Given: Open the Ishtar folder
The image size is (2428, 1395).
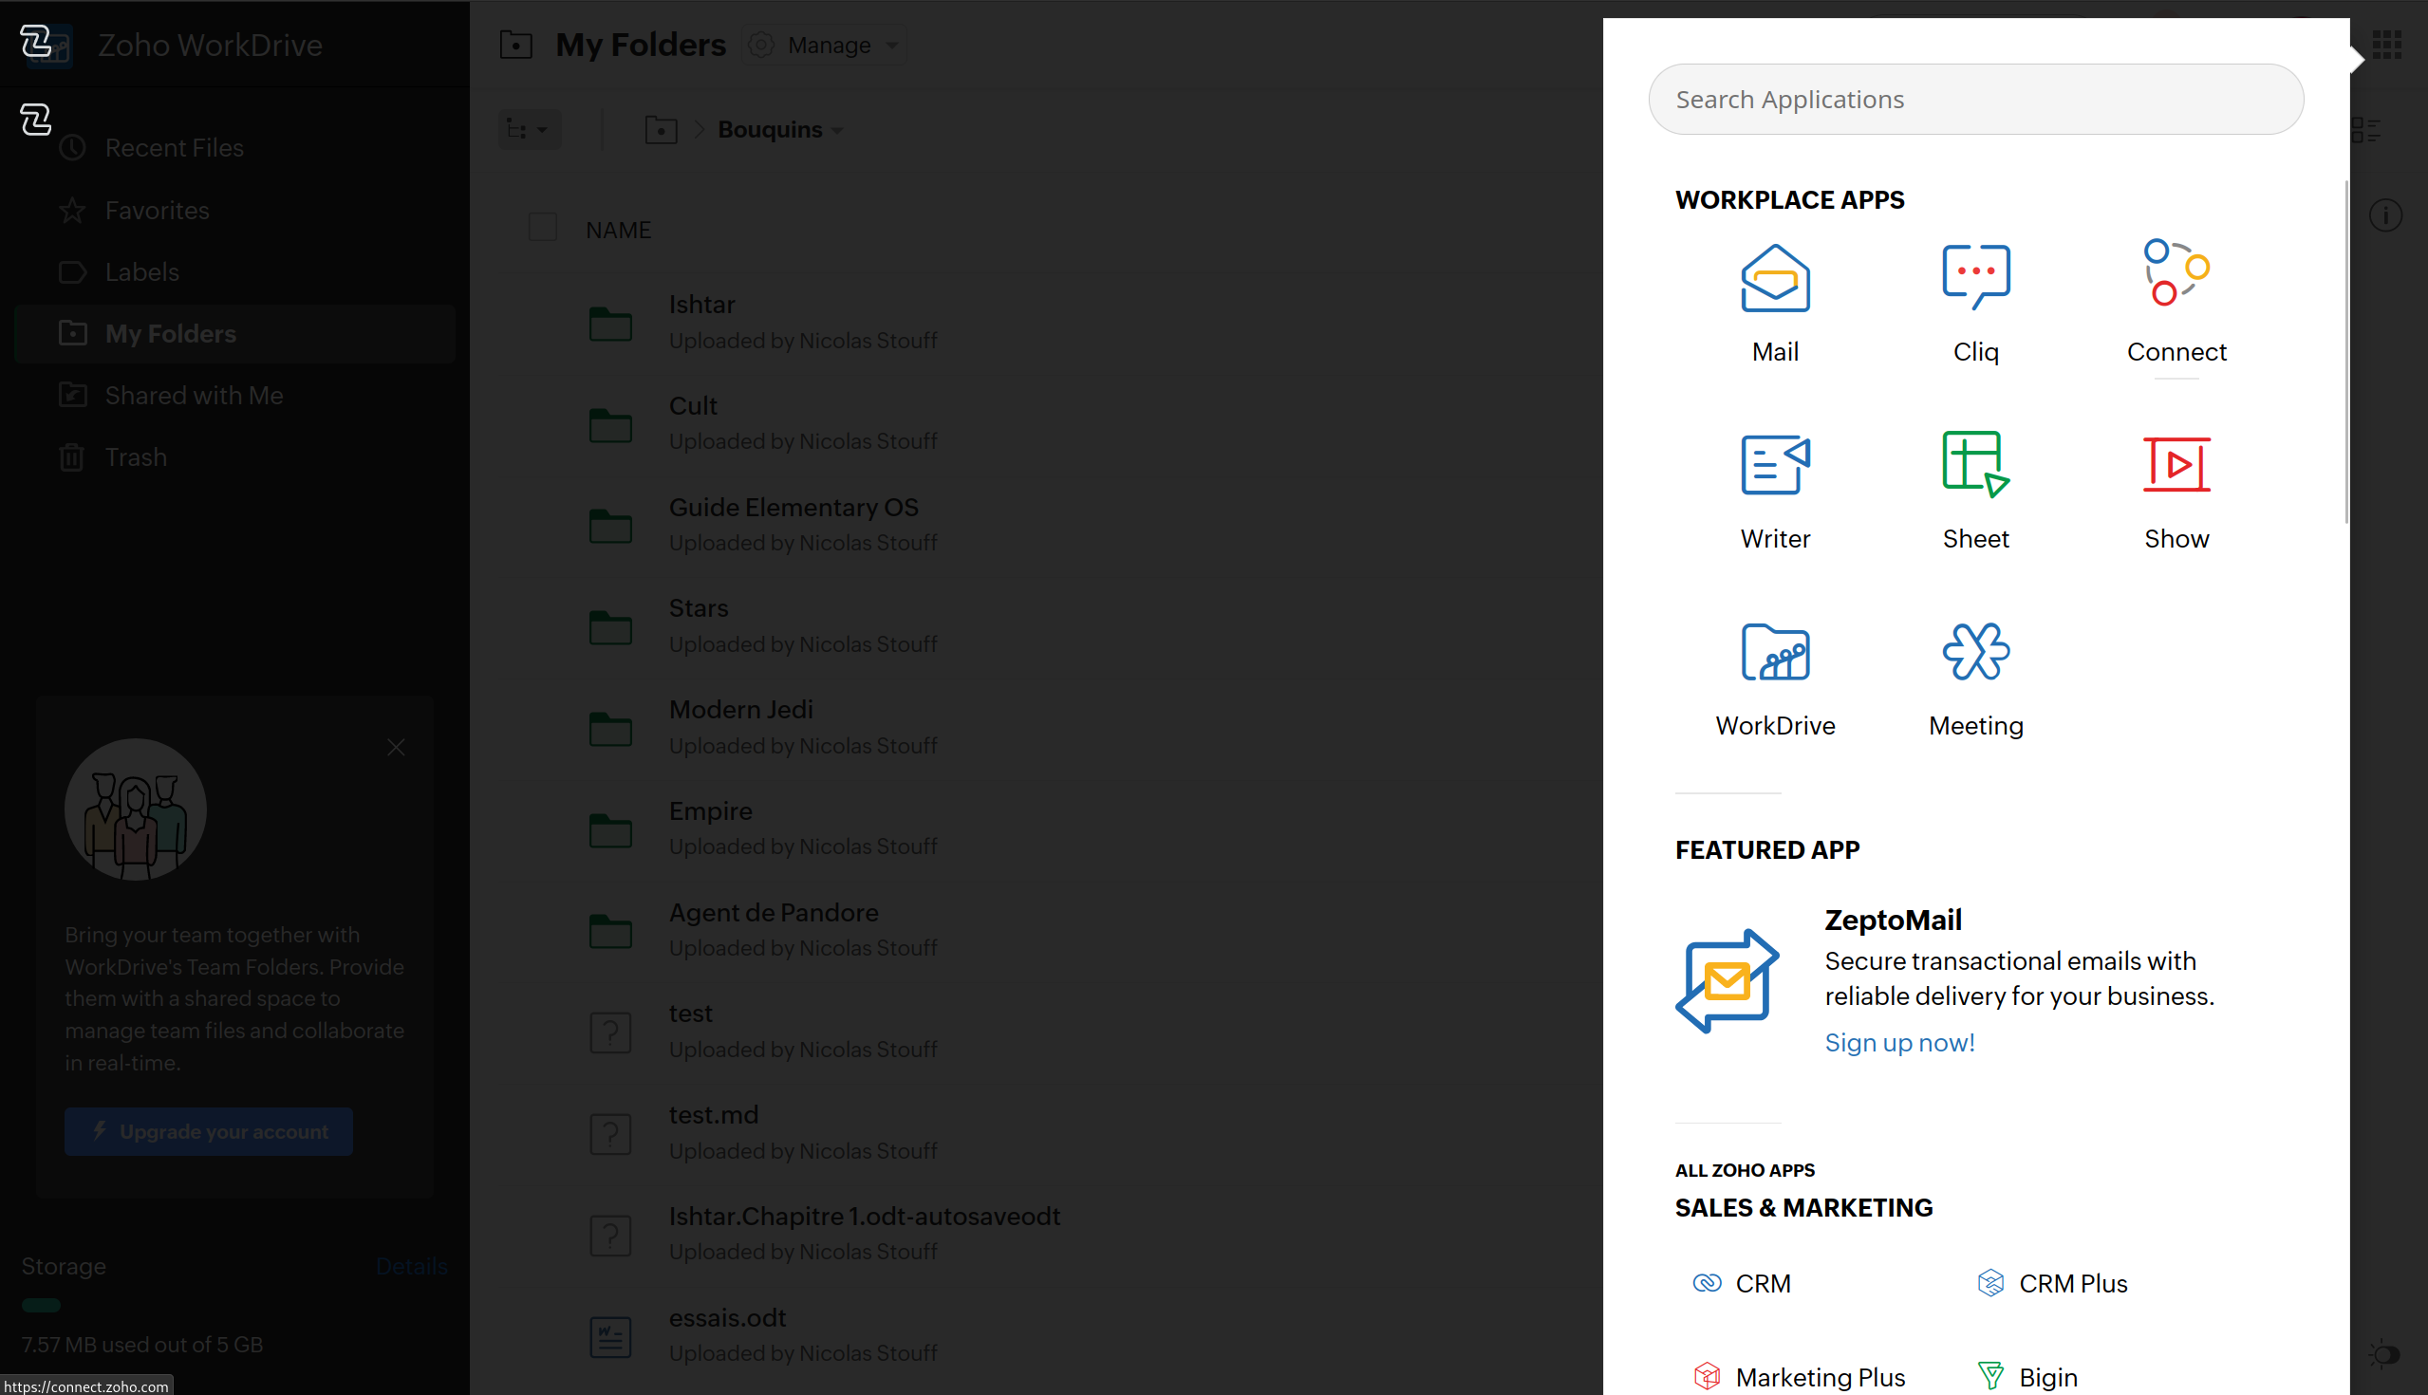Looking at the screenshot, I should coord(701,304).
